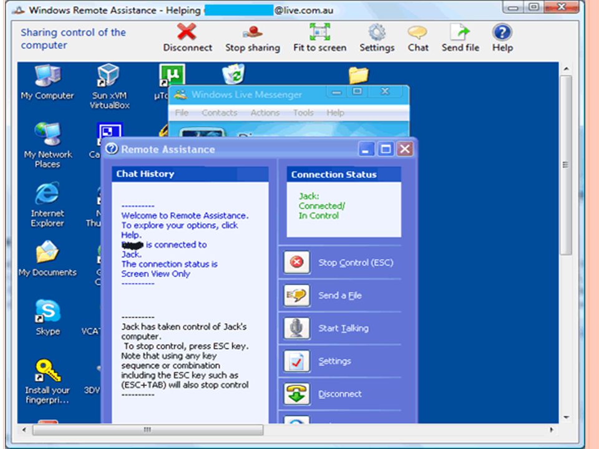Click "Jack has taken control of Jack's" line
599x449 pixels.
pyautogui.click(x=184, y=327)
